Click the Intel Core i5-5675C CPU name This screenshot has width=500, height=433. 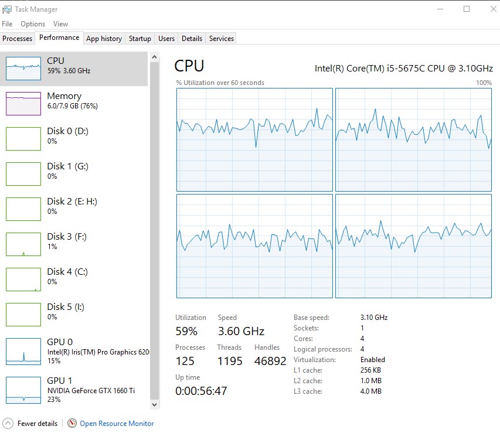pyautogui.click(x=404, y=68)
